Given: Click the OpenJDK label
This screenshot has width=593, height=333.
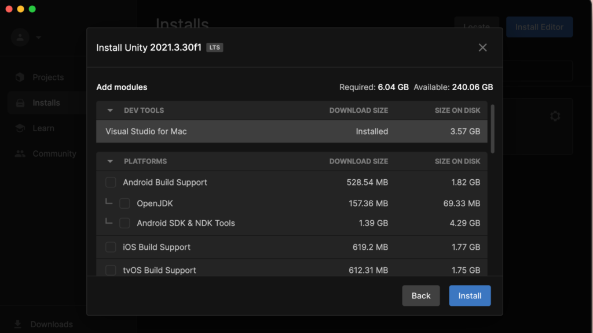Looking at the screenshot, I should [155, 203].
